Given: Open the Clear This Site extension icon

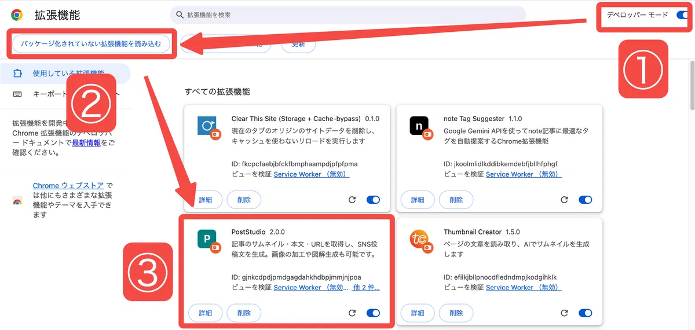Looking at the screenshot, I should [208, 127].
